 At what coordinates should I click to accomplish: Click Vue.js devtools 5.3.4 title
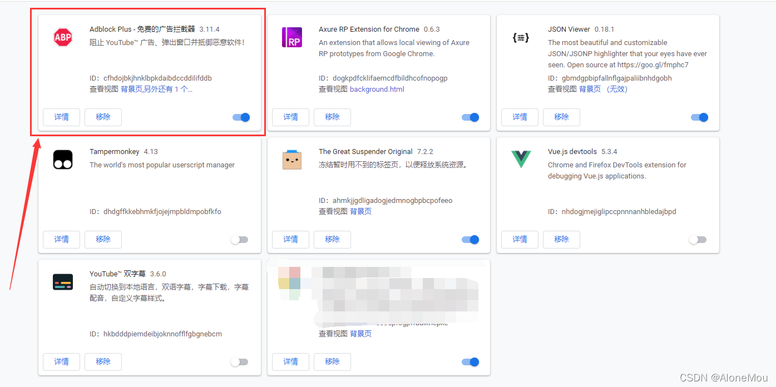point(582,151)
